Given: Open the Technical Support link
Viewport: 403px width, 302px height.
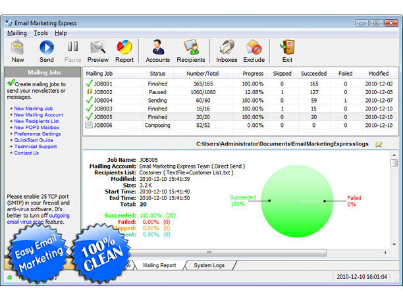Looking at the screenshot, I should point(36,146).
